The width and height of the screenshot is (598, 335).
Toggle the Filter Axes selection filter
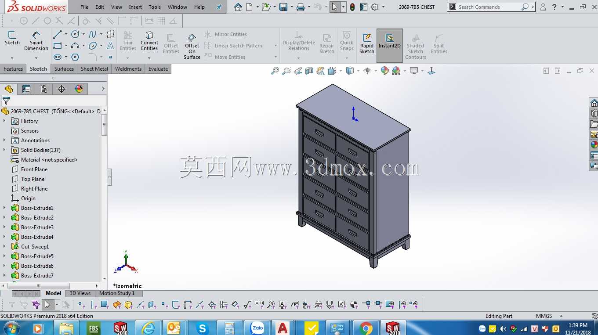141,304
